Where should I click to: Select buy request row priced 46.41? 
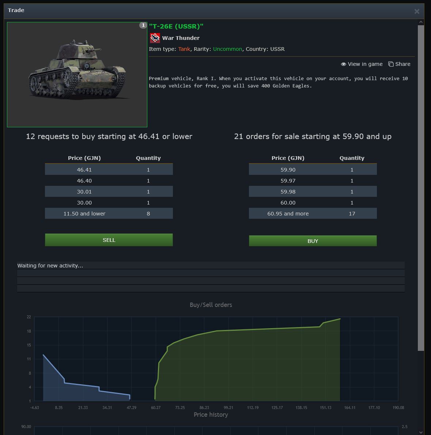point(109,169)
